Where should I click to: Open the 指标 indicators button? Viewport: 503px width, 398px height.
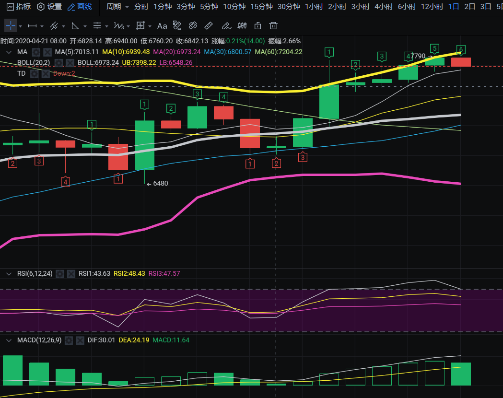point(17,7)
